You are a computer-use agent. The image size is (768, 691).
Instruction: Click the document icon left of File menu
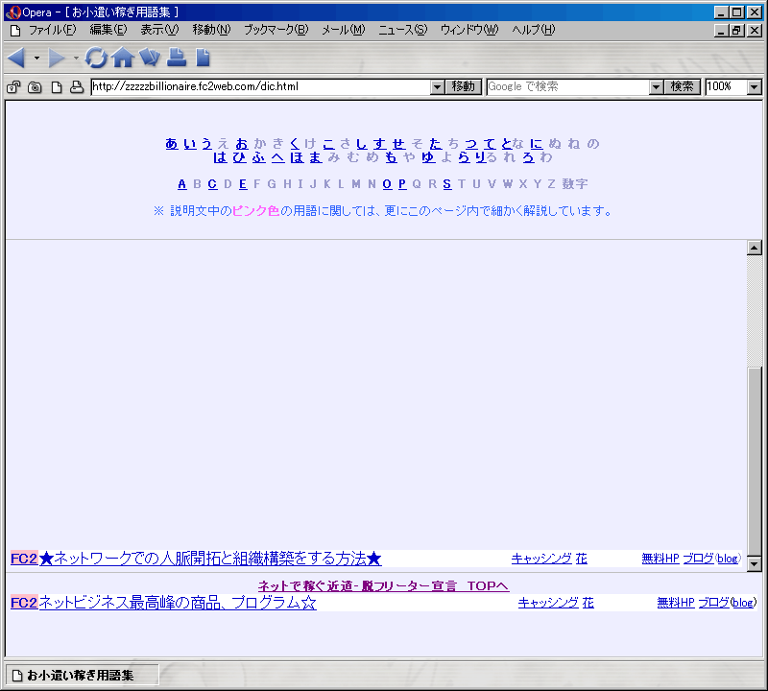pyautogui.click(x=15, y=31)
